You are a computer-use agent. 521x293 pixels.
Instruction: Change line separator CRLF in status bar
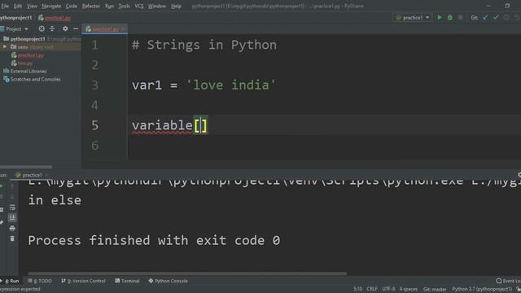[372, 289]
